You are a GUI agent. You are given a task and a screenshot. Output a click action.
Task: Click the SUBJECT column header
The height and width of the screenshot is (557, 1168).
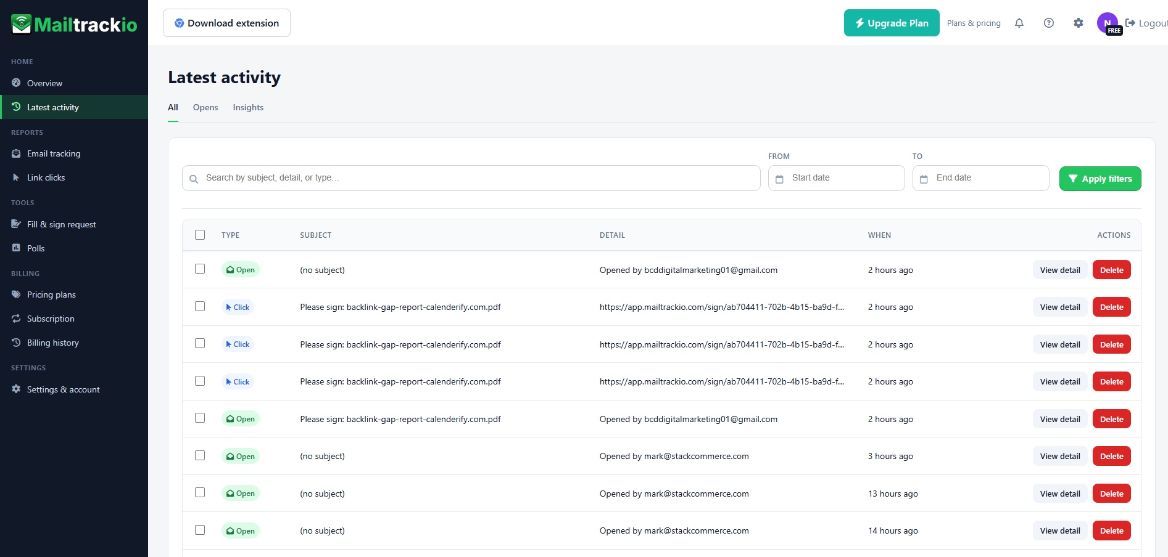(315, 235)
